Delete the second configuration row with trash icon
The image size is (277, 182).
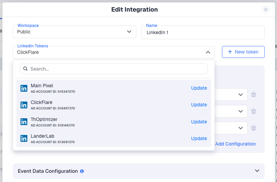pyautogui.click(x=253, y=111)
